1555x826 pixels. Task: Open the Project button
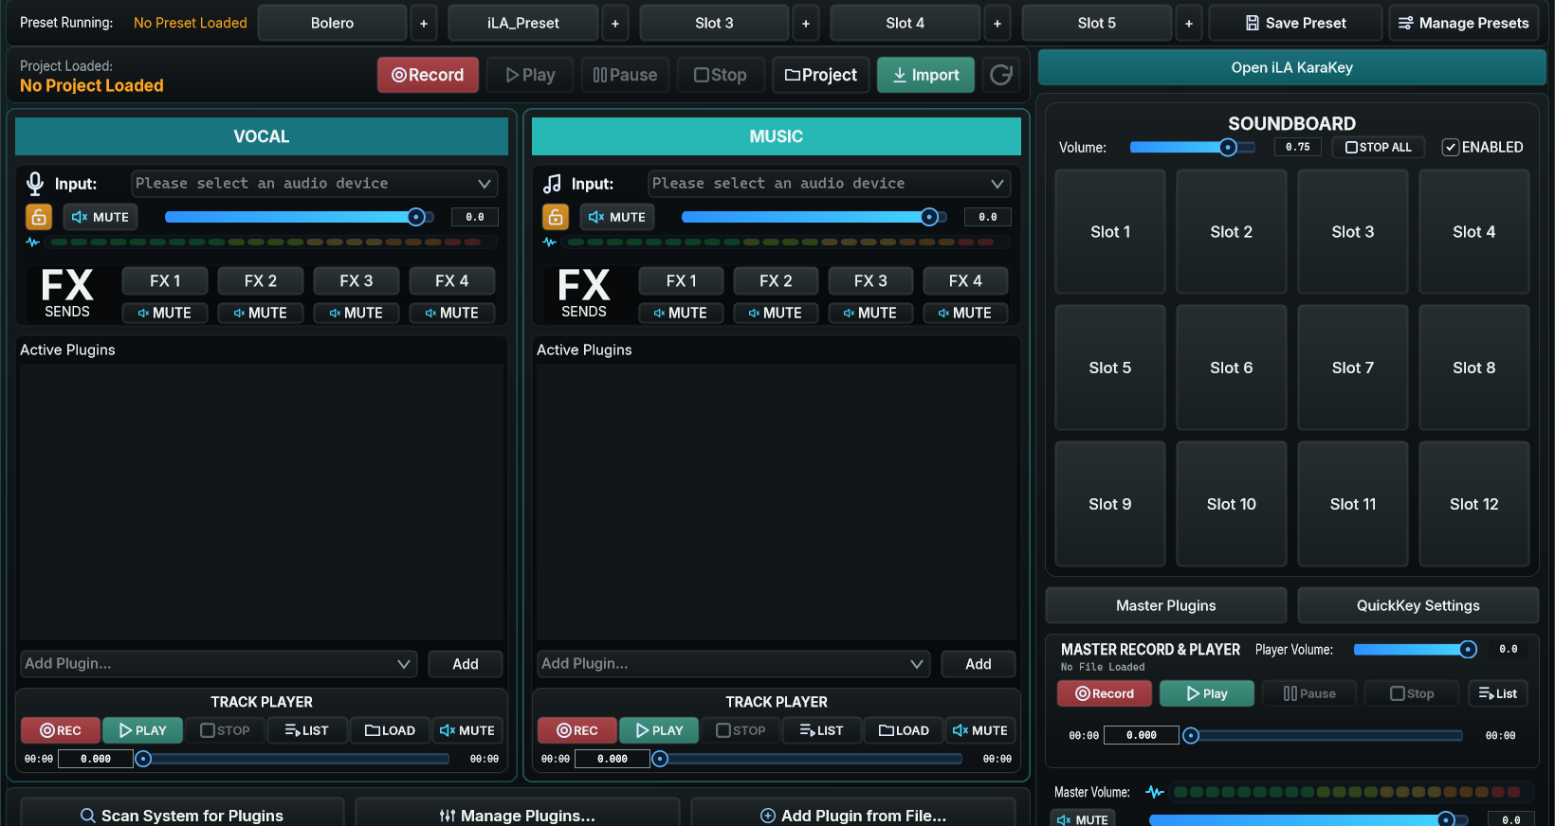pos(821,75)
